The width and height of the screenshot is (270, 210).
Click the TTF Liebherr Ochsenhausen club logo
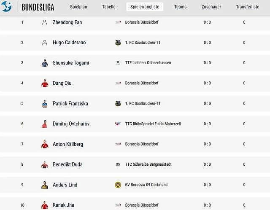[118, 63]
